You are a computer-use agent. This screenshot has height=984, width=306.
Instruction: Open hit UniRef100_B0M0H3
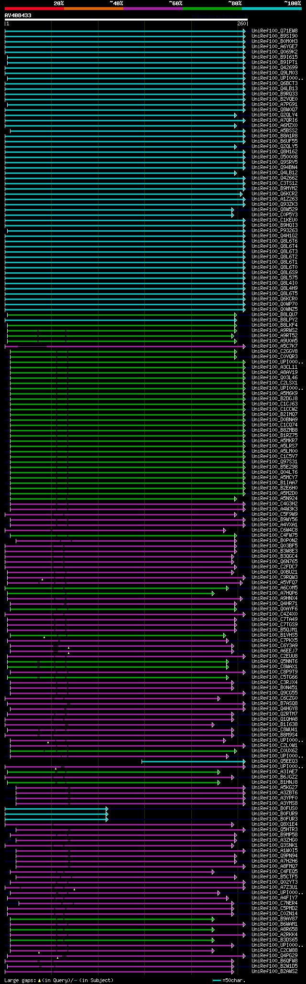[x=274, y=41]
